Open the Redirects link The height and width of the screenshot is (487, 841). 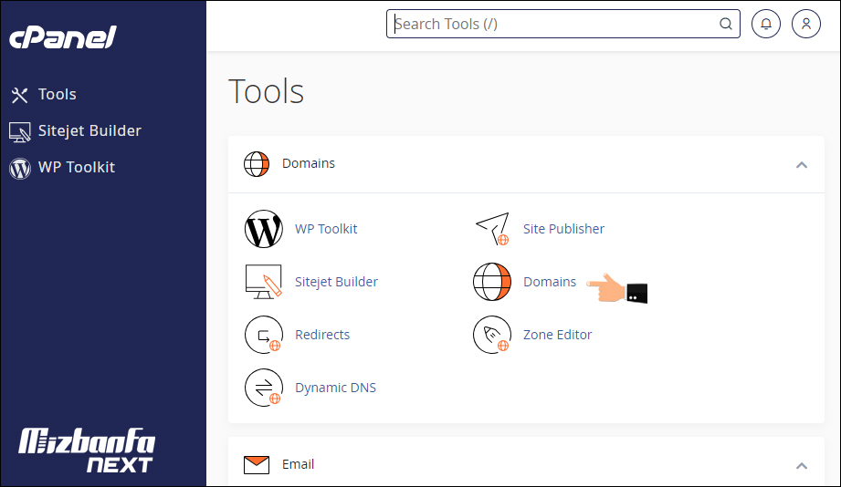tap(322, 335)
